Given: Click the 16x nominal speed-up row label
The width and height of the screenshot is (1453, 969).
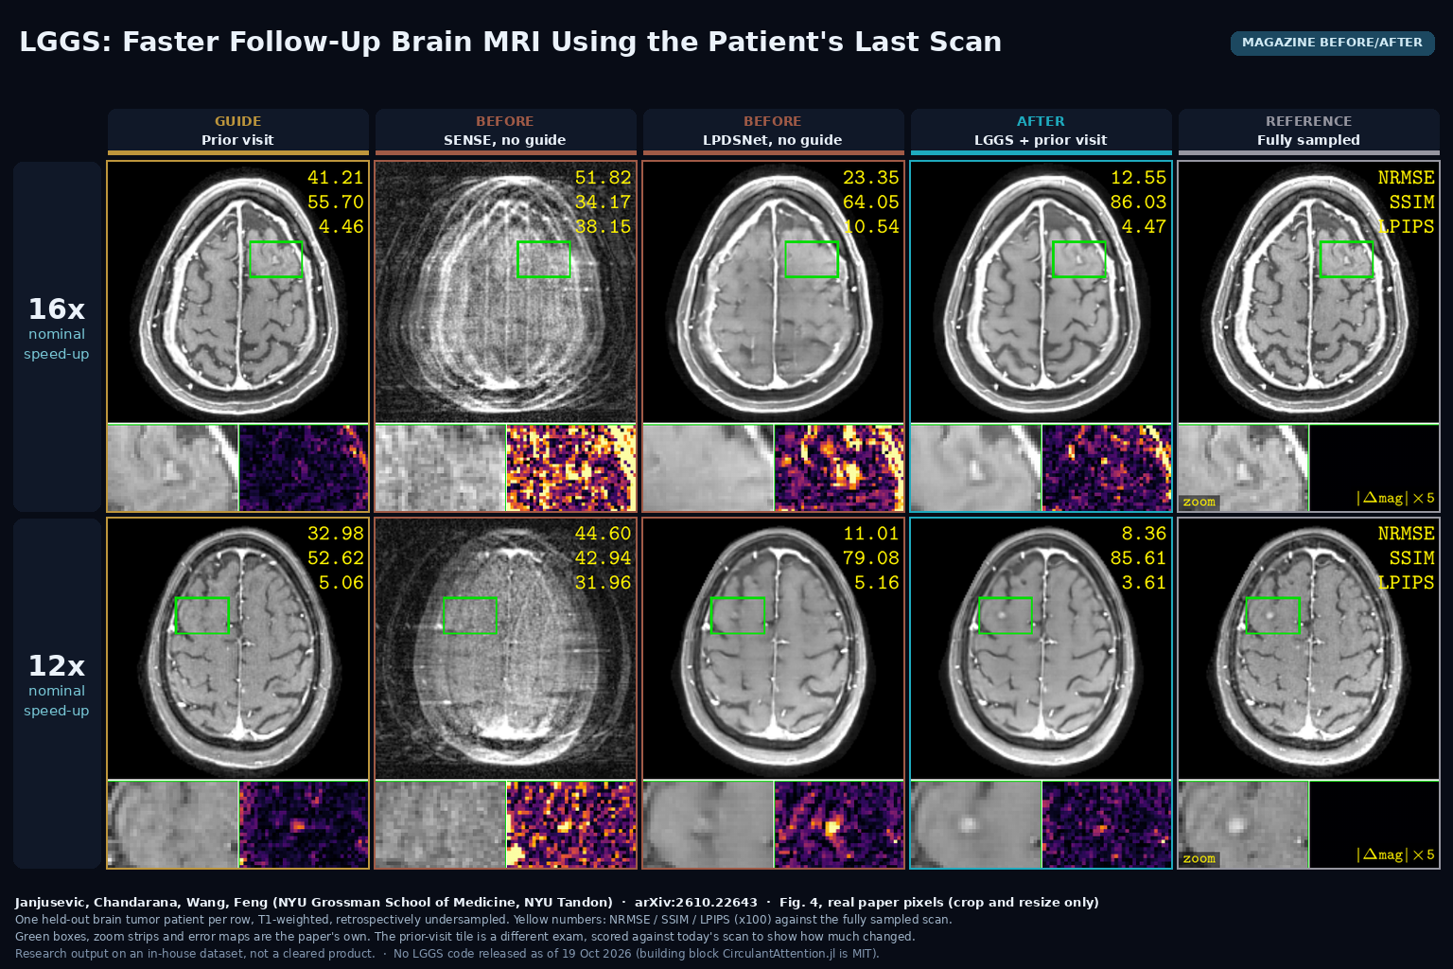Looking at the screenshot, I should click(57, 337).
